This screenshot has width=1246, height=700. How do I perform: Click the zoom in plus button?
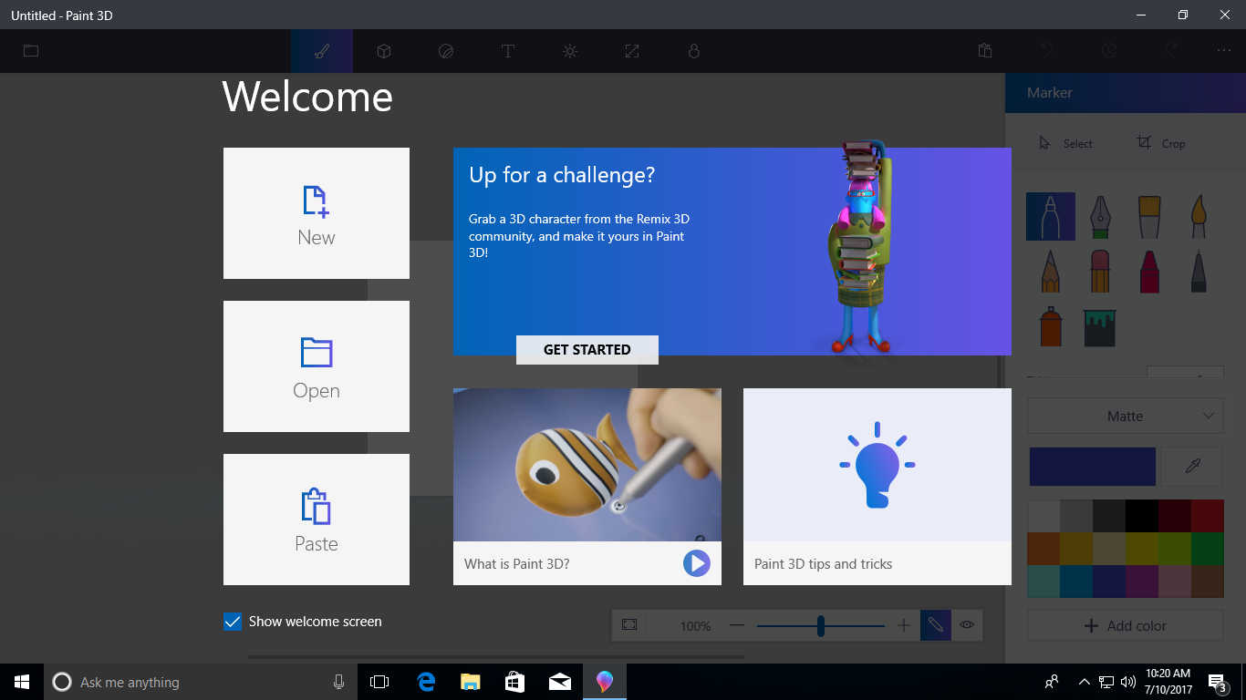pos(904,625)
